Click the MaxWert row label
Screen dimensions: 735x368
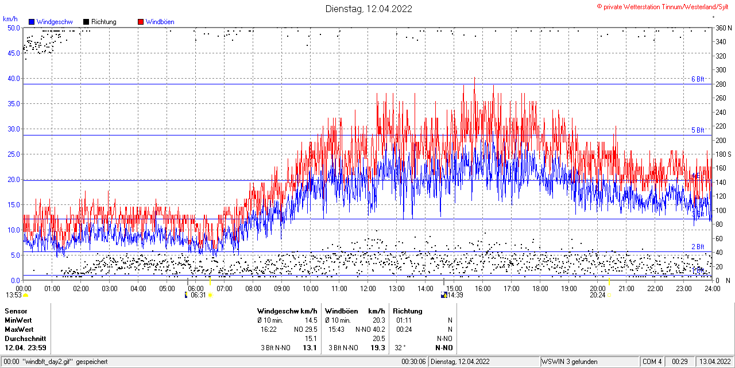pos(19,330)
